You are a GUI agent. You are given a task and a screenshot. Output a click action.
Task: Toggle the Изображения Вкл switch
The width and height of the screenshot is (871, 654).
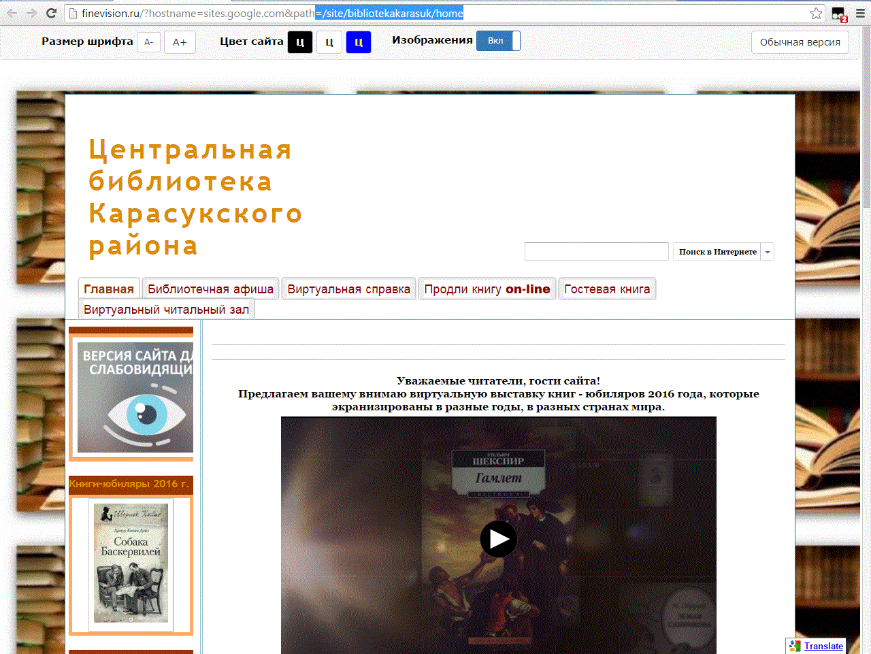pyautogui.click(x=498, y=41)
